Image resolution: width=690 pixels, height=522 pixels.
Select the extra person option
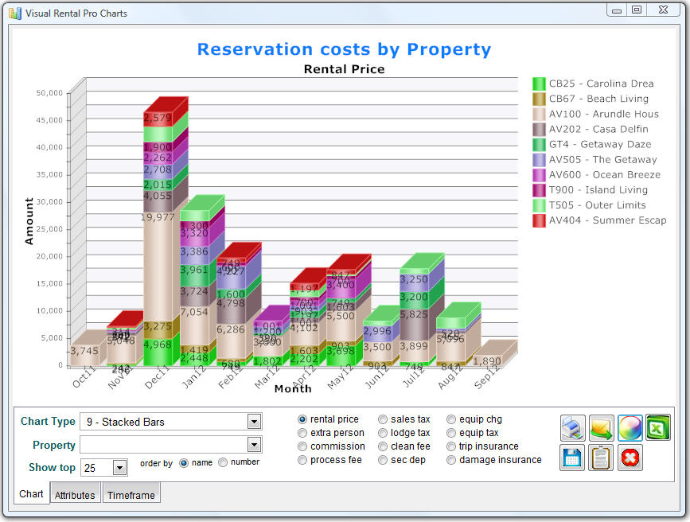pos(302,433)
